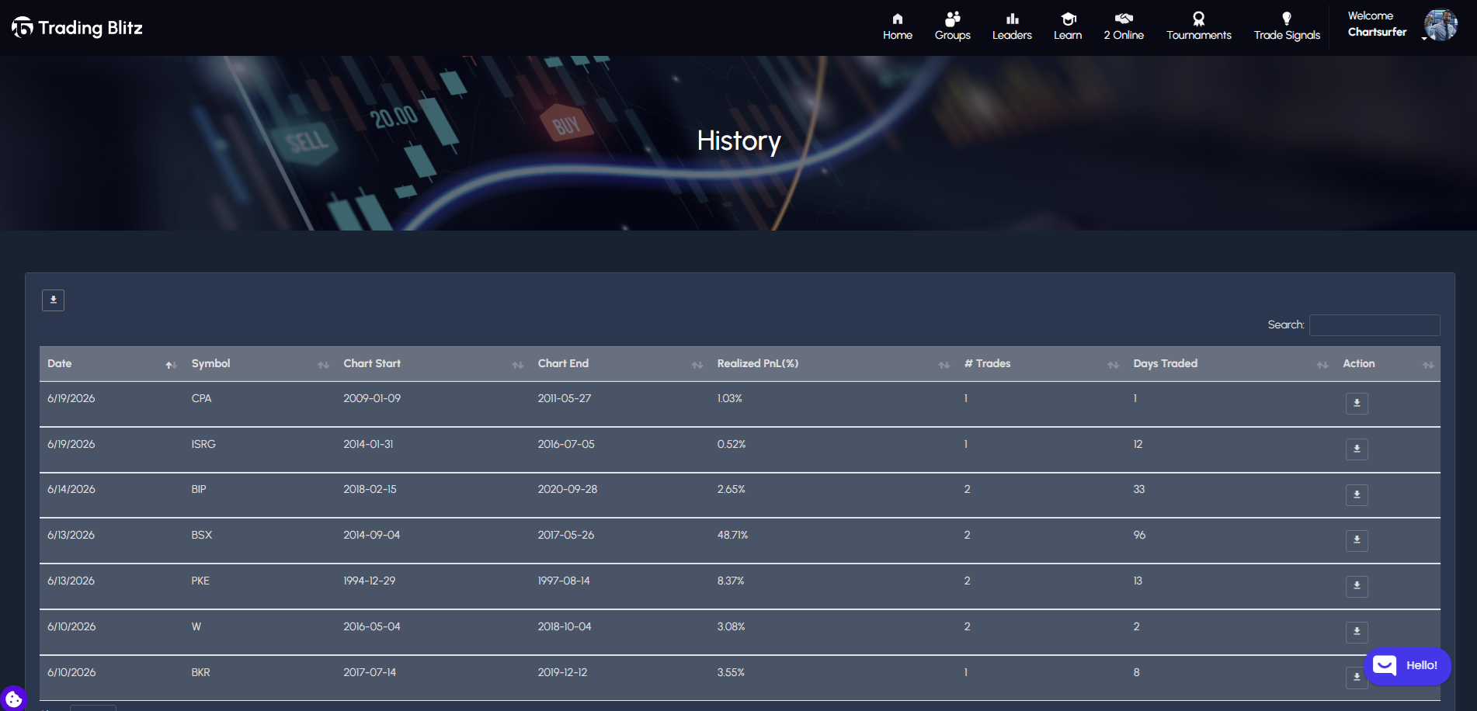This screenshot has height=711, width=1477.
Task: Open the Home nav item
Action: click(x=897, y=27)
